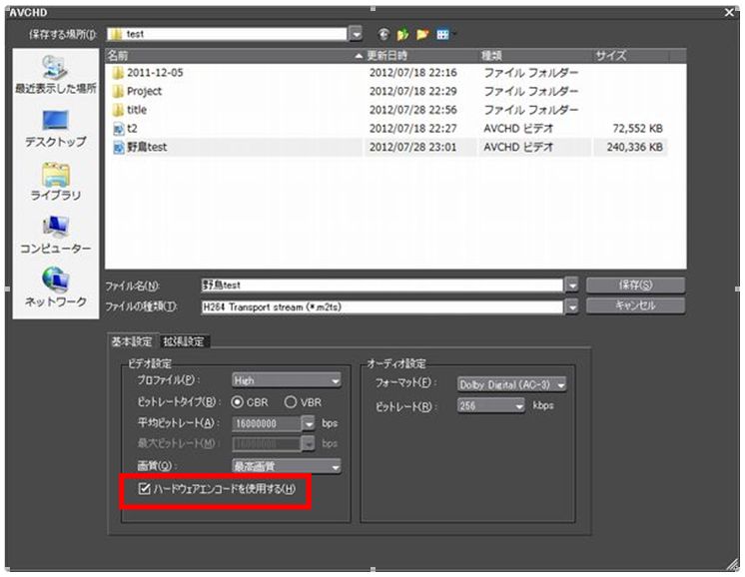Select VBR bitrate type
This screenshot has width=745, height=577.
[x=291, y=402]
